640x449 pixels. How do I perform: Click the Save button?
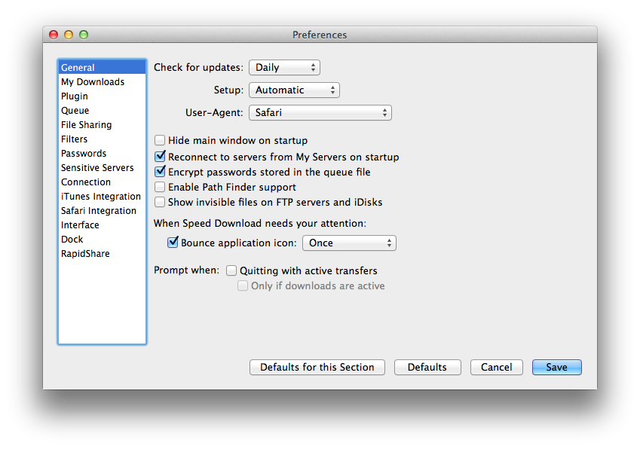pyautogui.click(x=556, y=368)
